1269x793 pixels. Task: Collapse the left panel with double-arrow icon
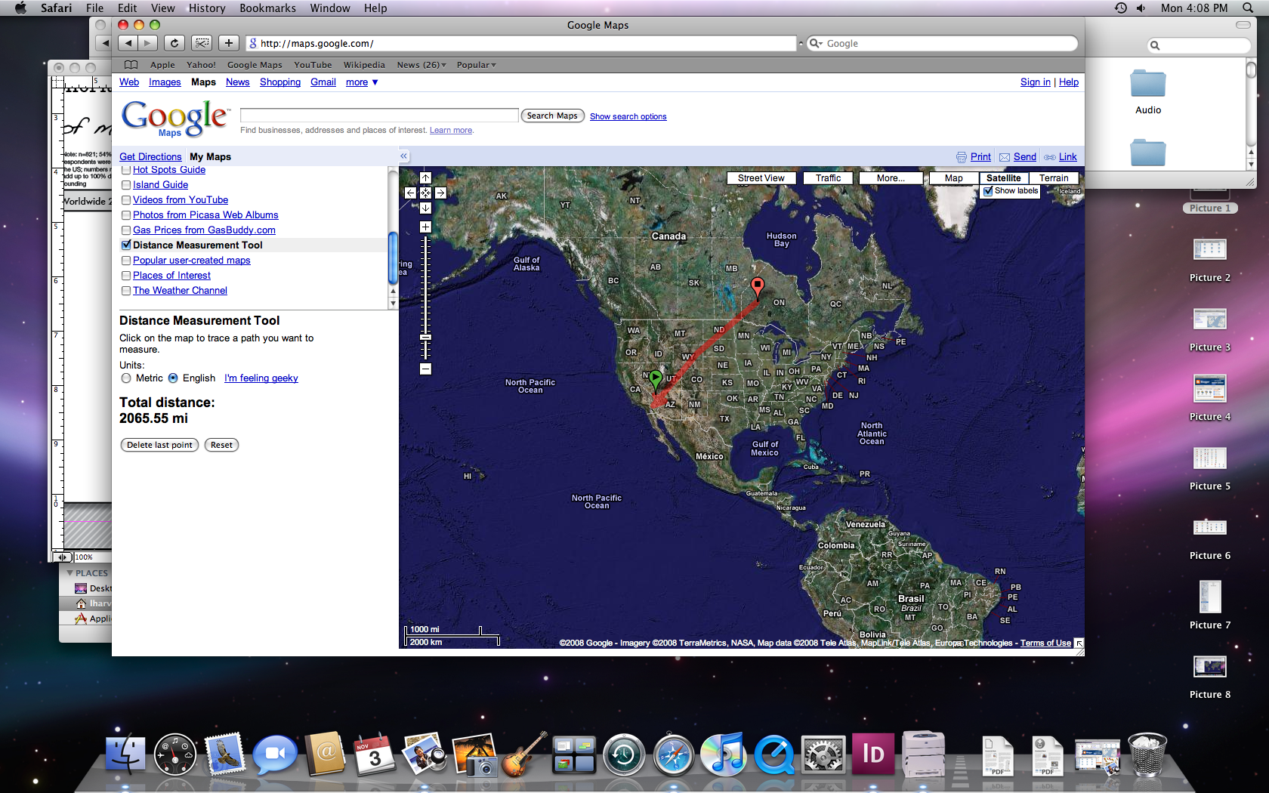pos(403,156)
